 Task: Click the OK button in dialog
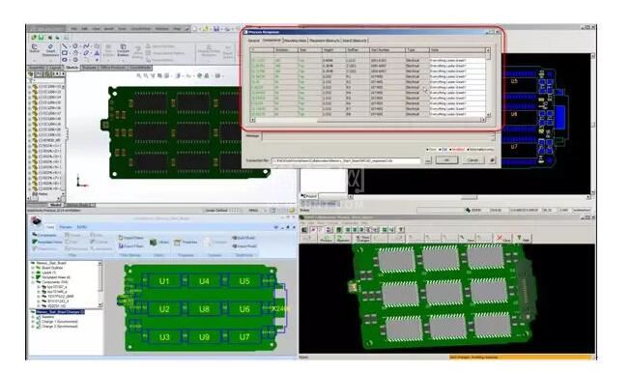tap(446, 159)
